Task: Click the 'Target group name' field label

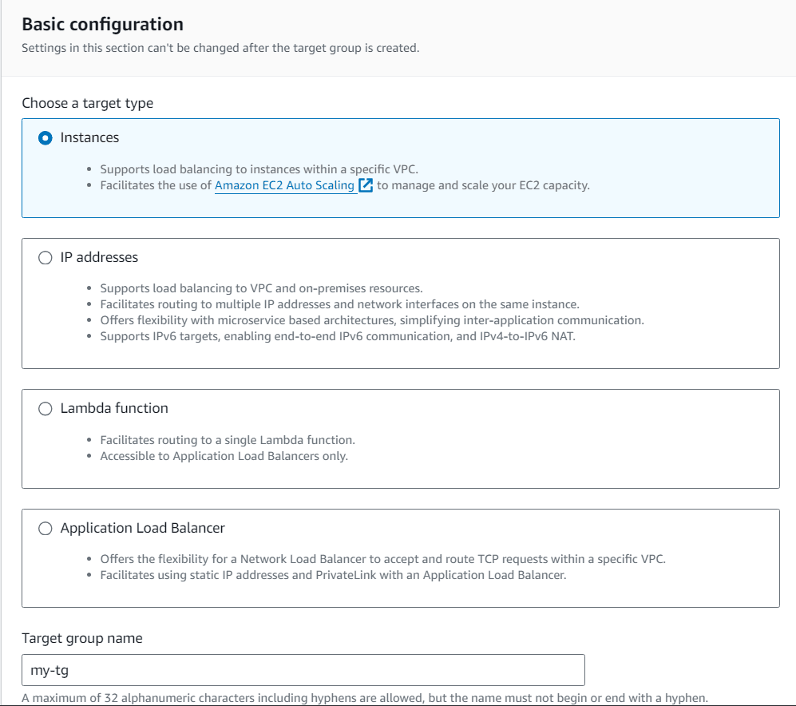Action: (x=82, y=638)
